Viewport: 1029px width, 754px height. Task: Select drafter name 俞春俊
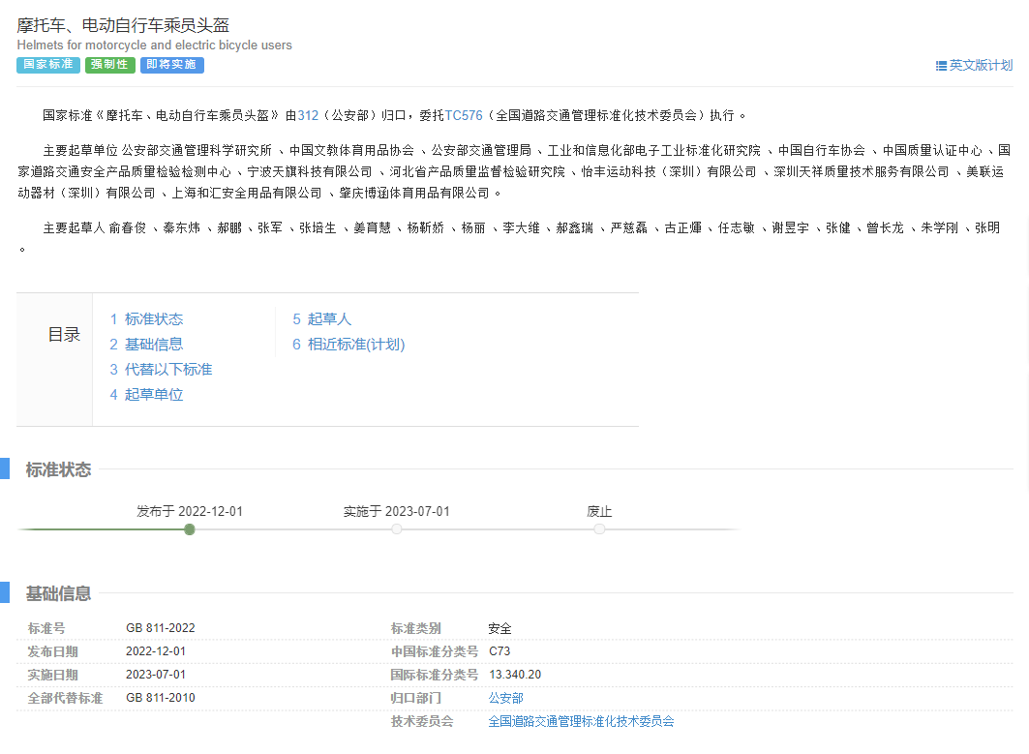128,228
